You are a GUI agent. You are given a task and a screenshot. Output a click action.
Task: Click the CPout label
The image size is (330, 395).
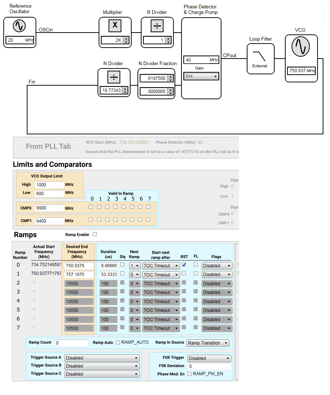point(230,55)
